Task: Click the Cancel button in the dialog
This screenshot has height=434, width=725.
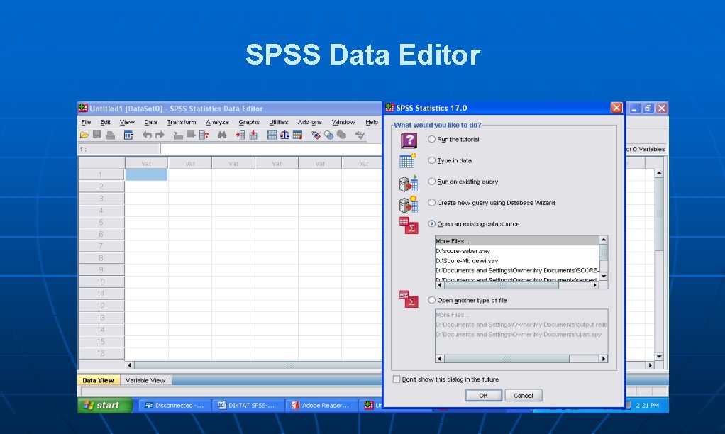Action: pos(523,395)
